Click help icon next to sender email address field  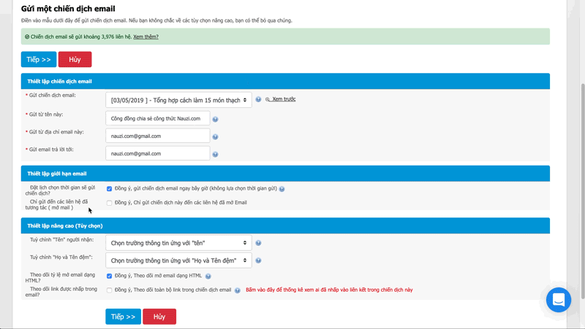tap(215, 136)
